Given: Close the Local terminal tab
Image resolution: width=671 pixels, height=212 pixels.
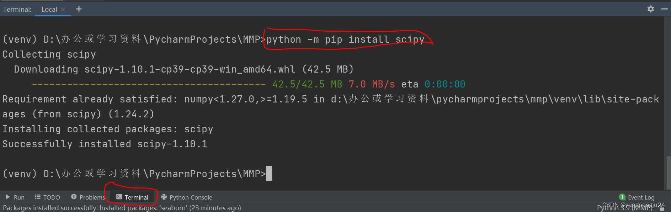Looking at the screenshot, I should (63, 10).
